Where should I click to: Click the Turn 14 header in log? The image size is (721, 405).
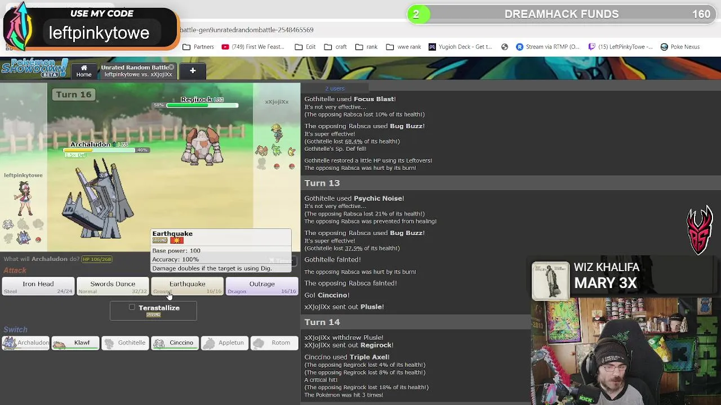click(322, 322)
